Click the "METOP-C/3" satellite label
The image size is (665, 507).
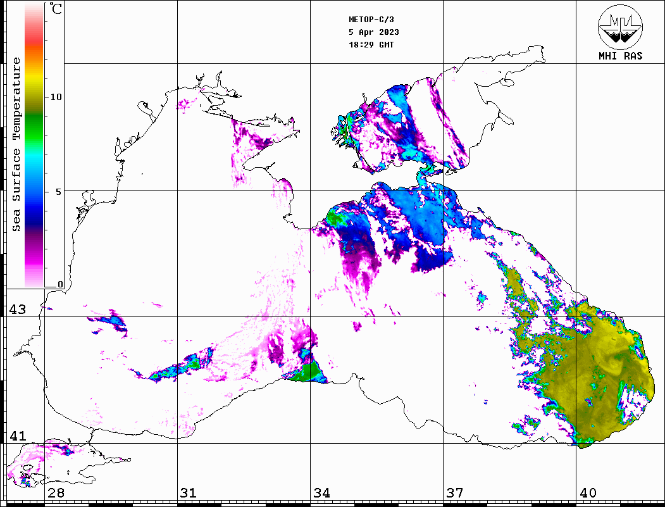pyautogui.click(x=371, y=20)
